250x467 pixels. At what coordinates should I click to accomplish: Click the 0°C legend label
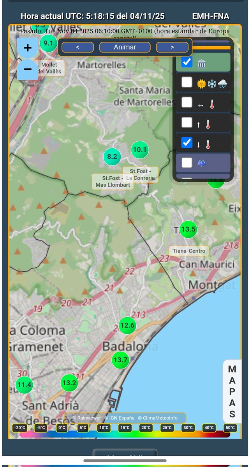(x=62, y=428)
